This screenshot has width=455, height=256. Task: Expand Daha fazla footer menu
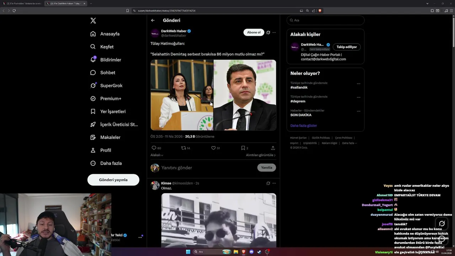pyautogui.click(x=349, y=143)
